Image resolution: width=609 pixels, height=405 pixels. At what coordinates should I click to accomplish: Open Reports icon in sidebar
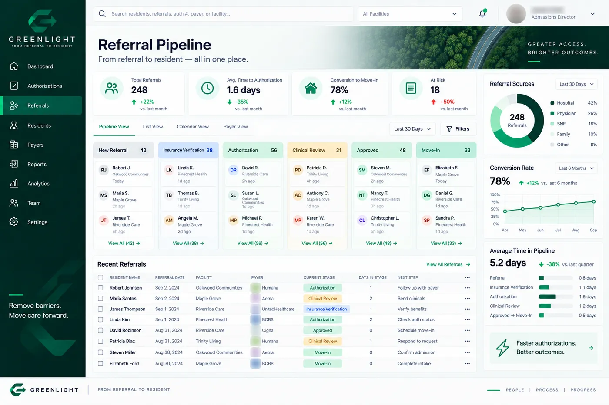14,164
